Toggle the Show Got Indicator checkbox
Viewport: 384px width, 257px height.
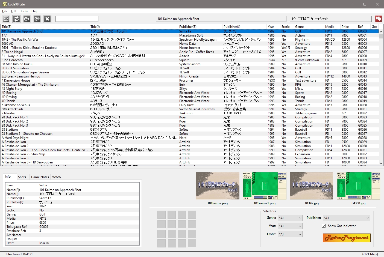pos(324,226)
